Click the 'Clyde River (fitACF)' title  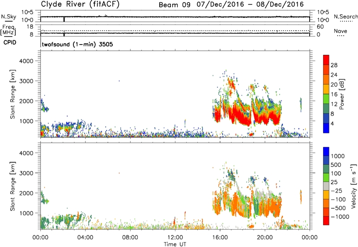pos(80,4)
